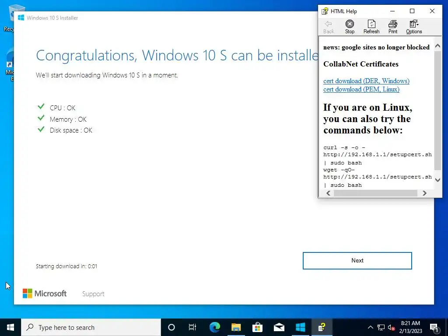Open cert download (DER, Windows) link

click(366, 81)
